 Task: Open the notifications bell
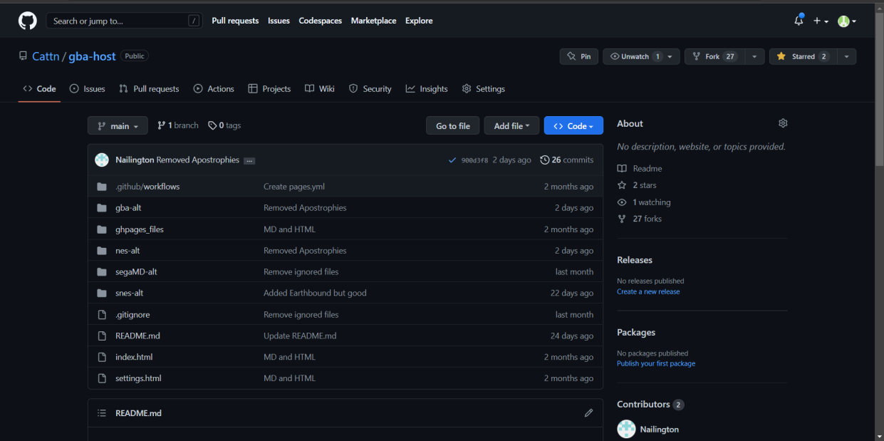coord(799,20)
